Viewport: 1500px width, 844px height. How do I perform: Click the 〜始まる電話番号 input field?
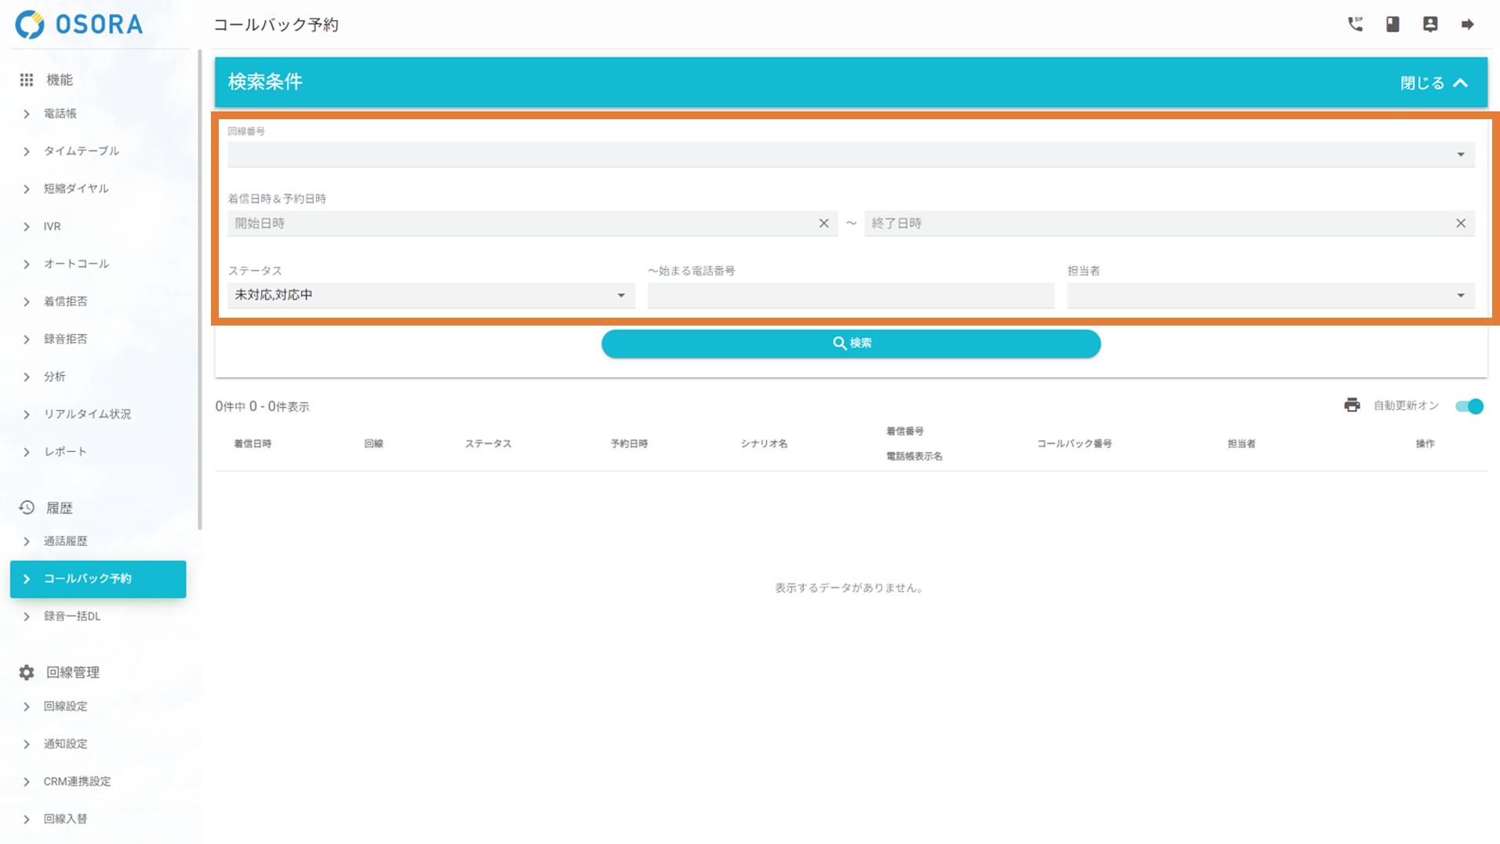coord(850,296)
